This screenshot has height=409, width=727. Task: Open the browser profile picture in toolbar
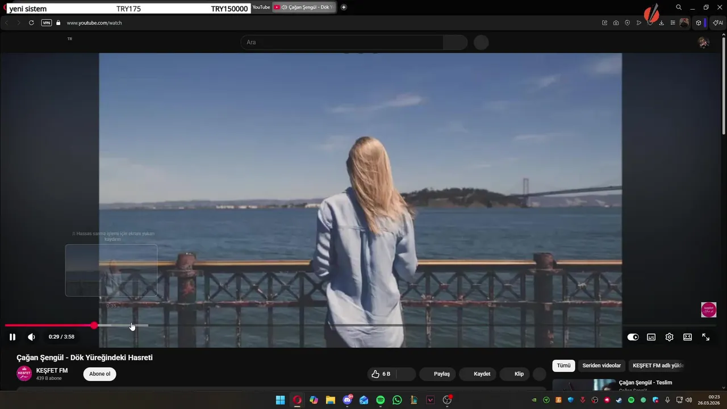(684, 23)
